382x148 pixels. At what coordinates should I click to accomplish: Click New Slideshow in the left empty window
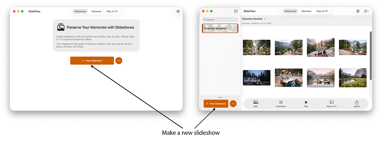pos(92,60)
